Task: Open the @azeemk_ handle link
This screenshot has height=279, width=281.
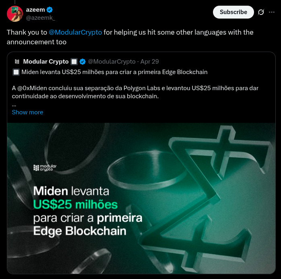Action: 41,18
